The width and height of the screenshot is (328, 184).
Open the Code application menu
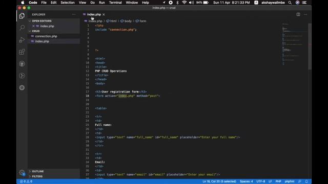point(33,3)
